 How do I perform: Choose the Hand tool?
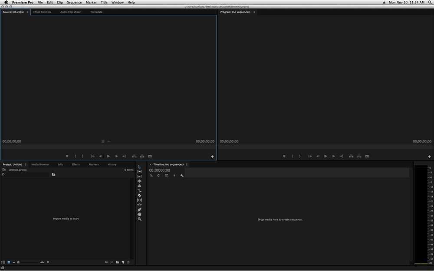pyautogui.click(x=139, y=214)
